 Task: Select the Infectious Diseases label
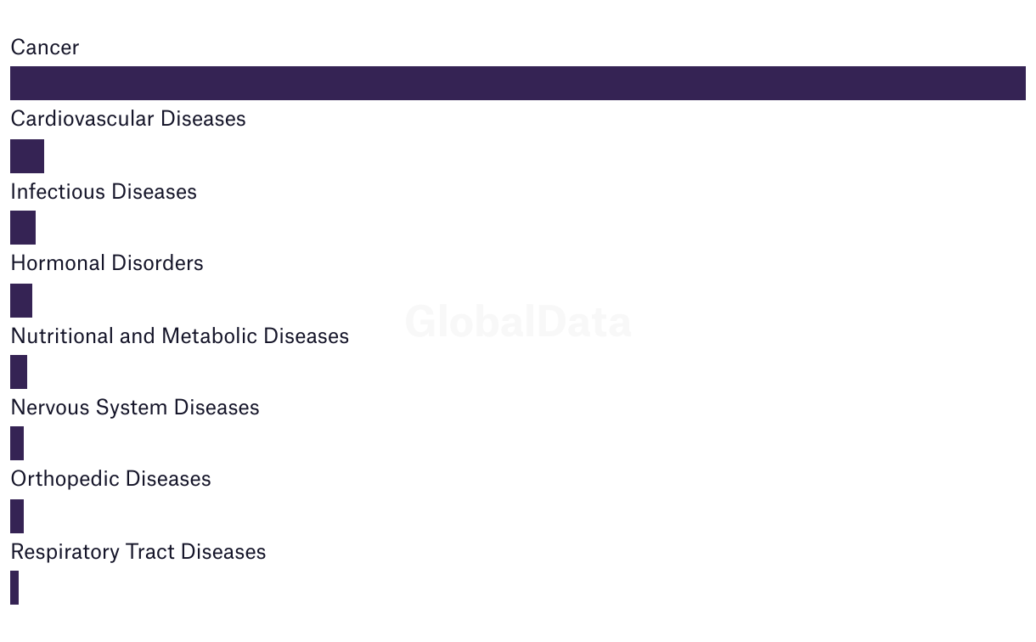(104, 192)
